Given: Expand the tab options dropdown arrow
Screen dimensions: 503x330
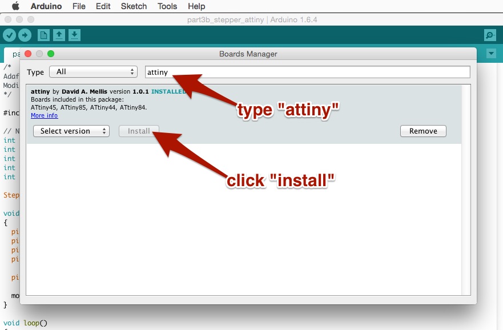Looking at the screenshot, I should [491, 53].
